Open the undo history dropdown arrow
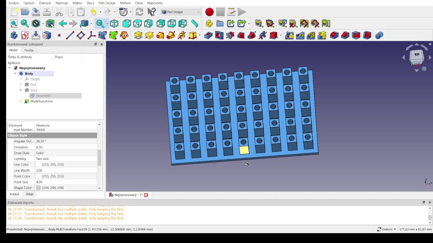 tap(100, 12)
